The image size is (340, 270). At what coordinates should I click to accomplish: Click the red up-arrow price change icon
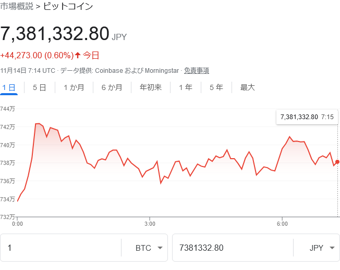pyautogui.click(x=78, y=55)
